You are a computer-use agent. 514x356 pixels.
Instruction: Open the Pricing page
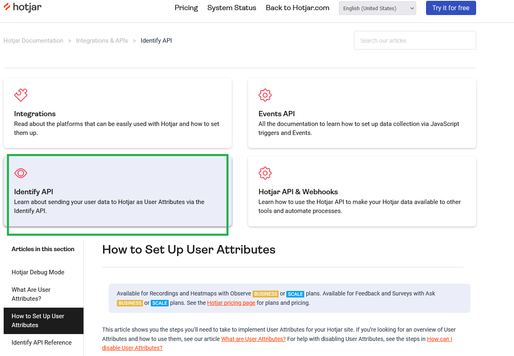coord(186,8)
